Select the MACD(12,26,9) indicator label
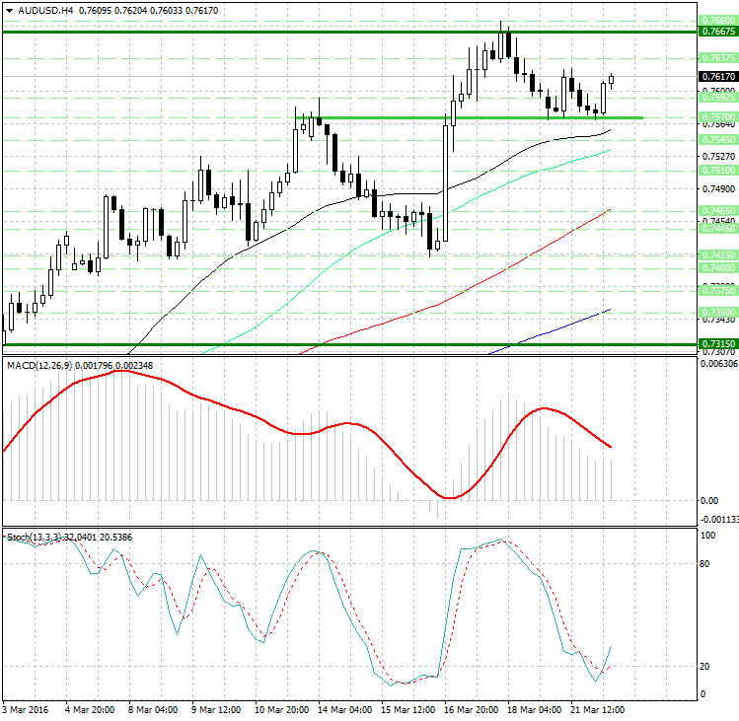 [x=40, y=366]
